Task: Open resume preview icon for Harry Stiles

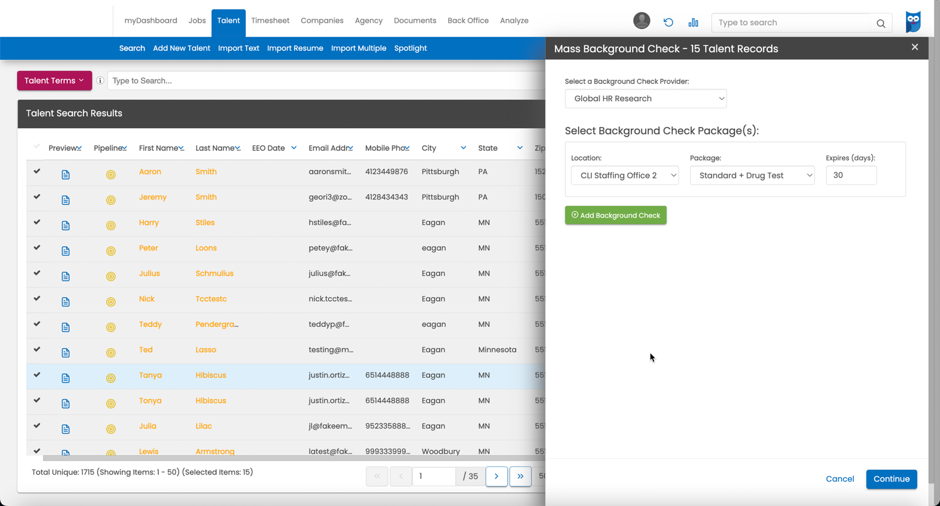Action: pos(65,226)
